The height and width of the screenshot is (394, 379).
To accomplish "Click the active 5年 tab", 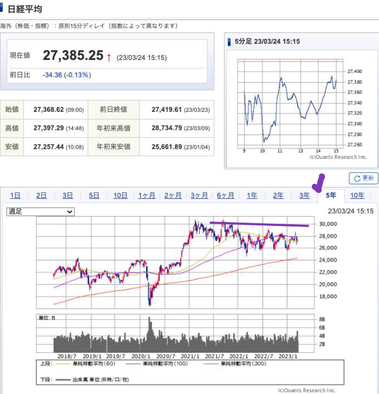I will (x=331, y=195).
